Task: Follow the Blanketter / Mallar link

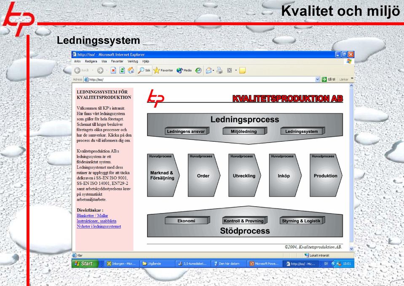Action: [92, 216]
